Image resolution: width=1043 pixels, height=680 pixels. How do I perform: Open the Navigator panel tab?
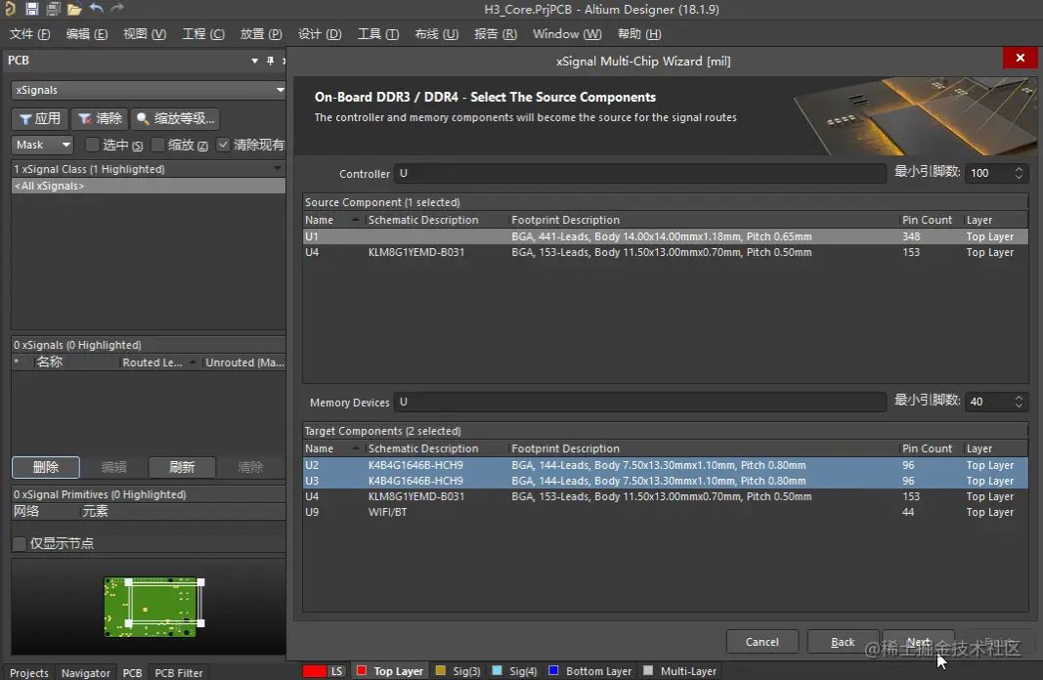pos(86,673)
